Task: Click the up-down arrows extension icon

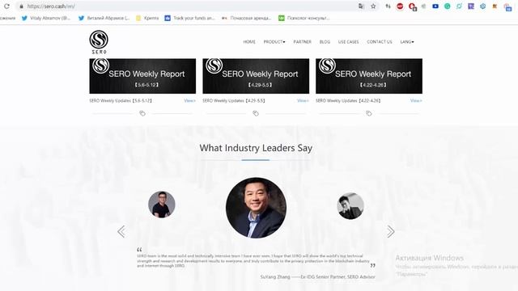Action: pyautogui.click(x=388, y=6)
